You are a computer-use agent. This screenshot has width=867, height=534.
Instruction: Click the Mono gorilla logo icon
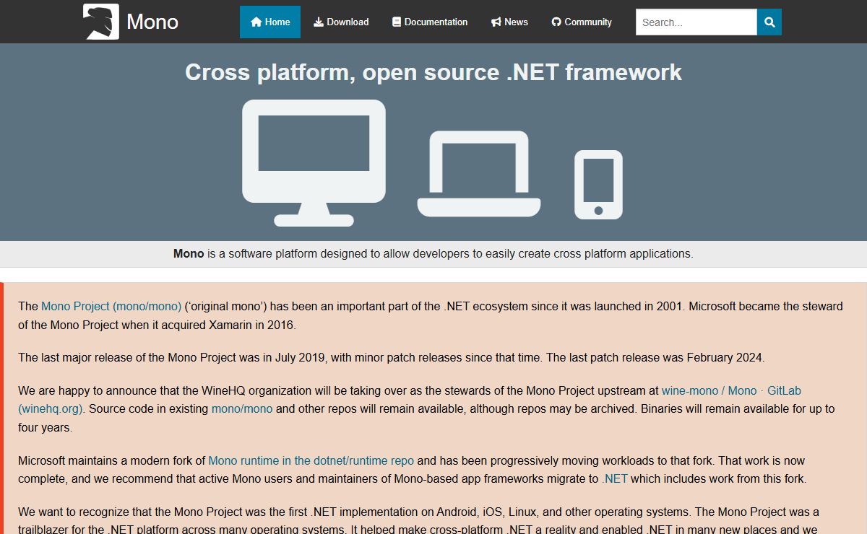[x=101, y=22]
